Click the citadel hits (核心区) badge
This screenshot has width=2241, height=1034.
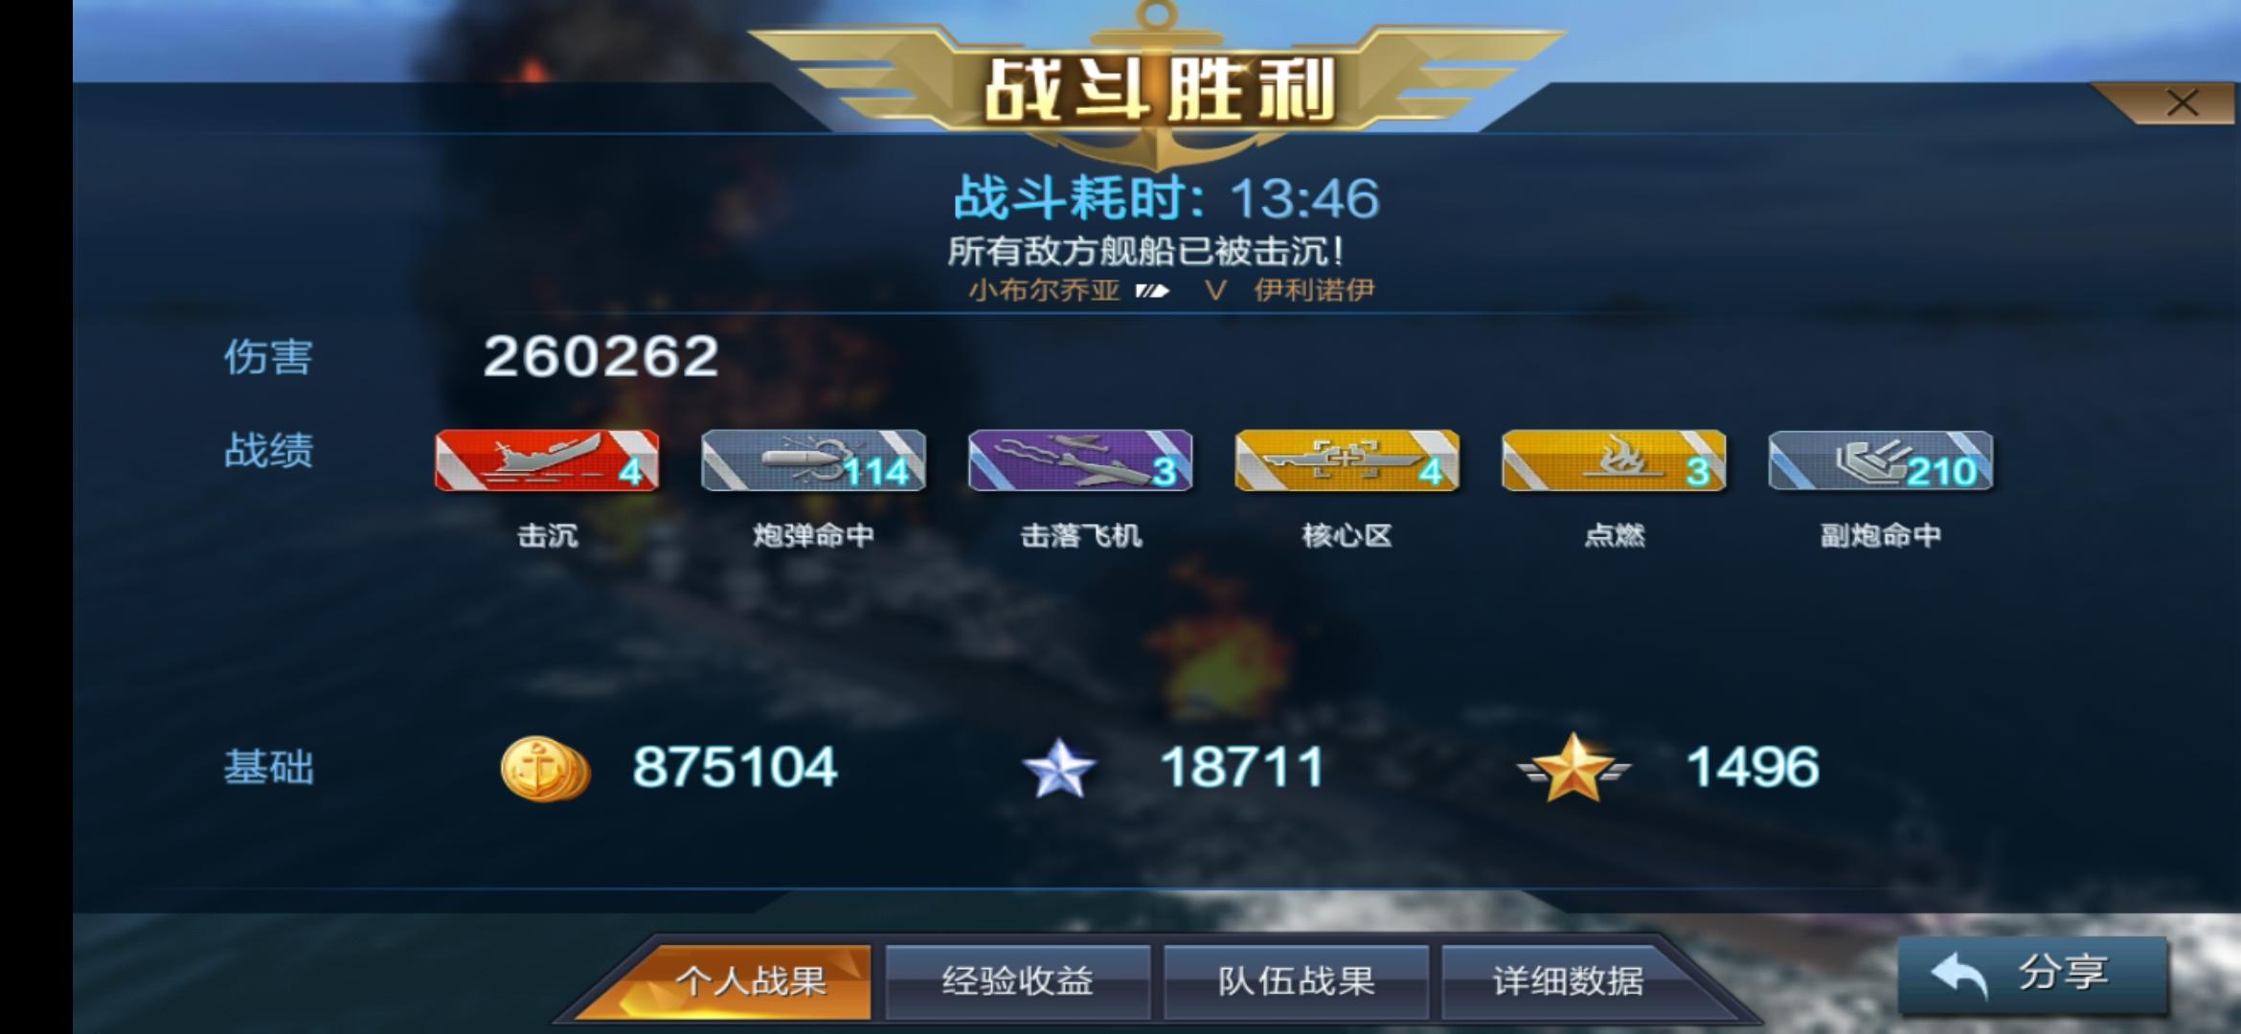click(1347, 461)
